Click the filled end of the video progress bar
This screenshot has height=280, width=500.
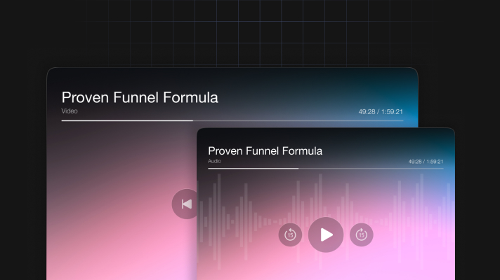tap(192, 120)
